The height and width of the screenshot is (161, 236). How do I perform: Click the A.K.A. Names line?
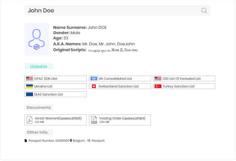pos(94,44)
